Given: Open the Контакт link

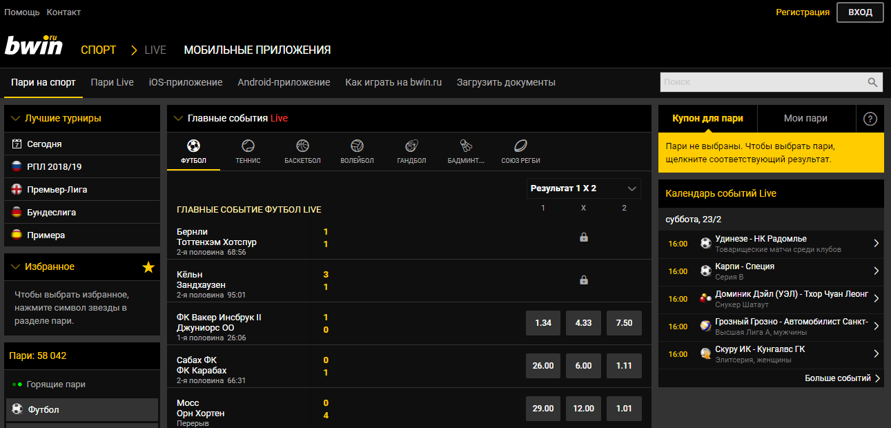Looking at the screenshot, I should point(63,12).
